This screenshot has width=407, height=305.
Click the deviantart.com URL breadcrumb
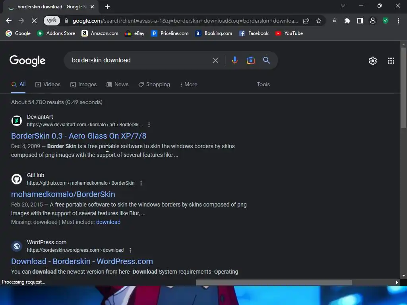click(85, 125)
